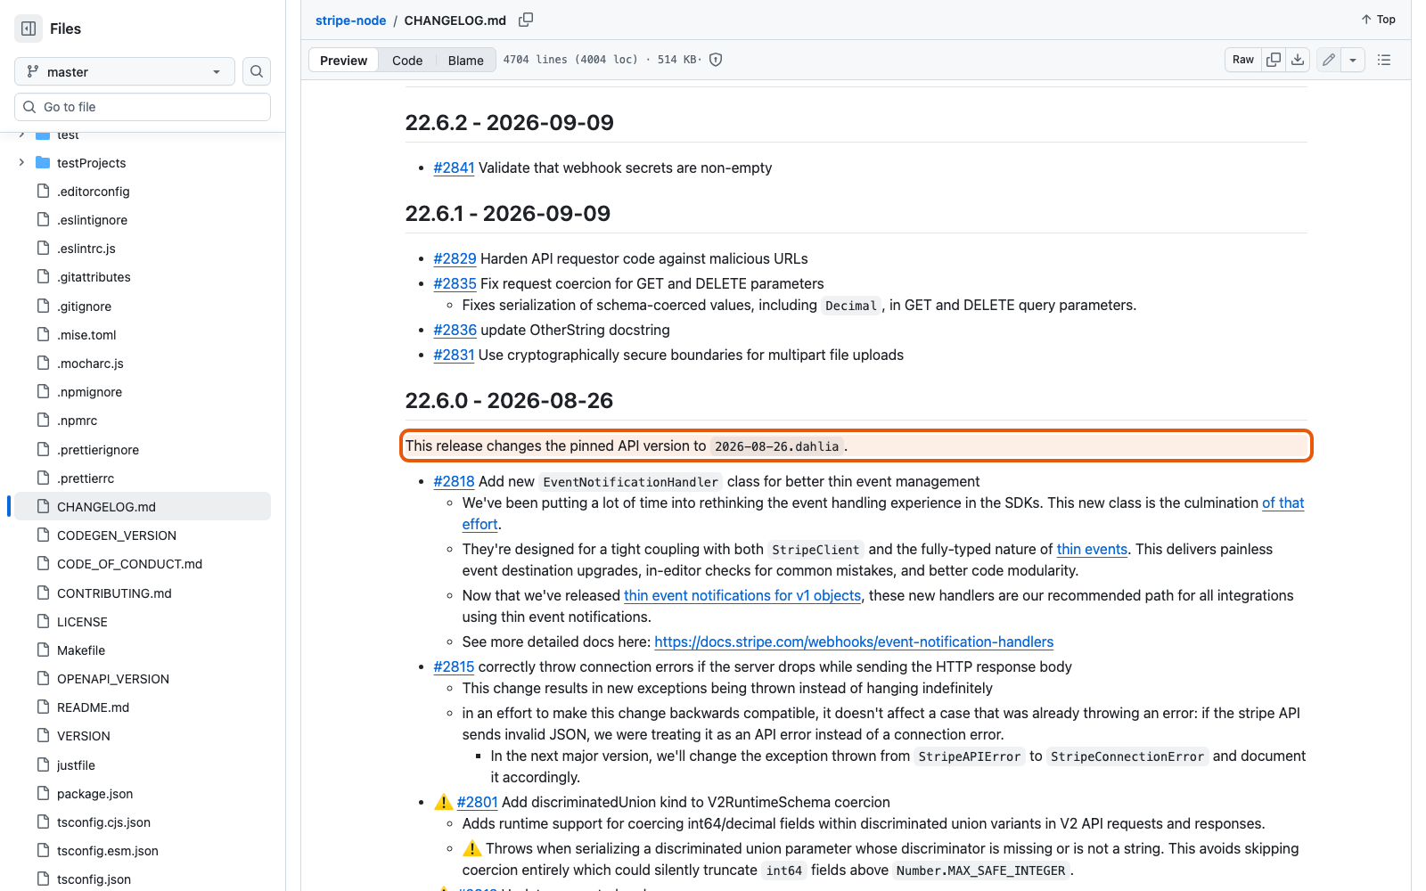Click the testProjects folder icon
This screenshot has height=891, width=1426.
[43, 162]
